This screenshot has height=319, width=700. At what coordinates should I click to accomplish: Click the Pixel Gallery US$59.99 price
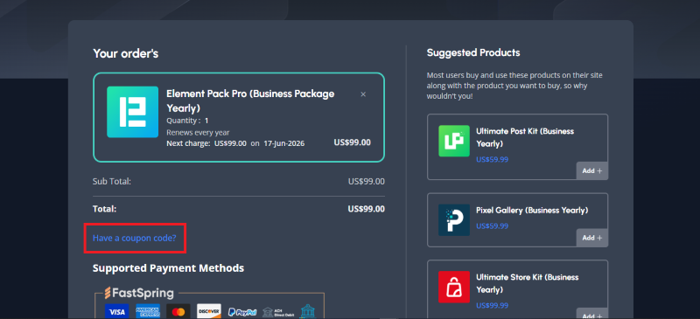[492, 226]
